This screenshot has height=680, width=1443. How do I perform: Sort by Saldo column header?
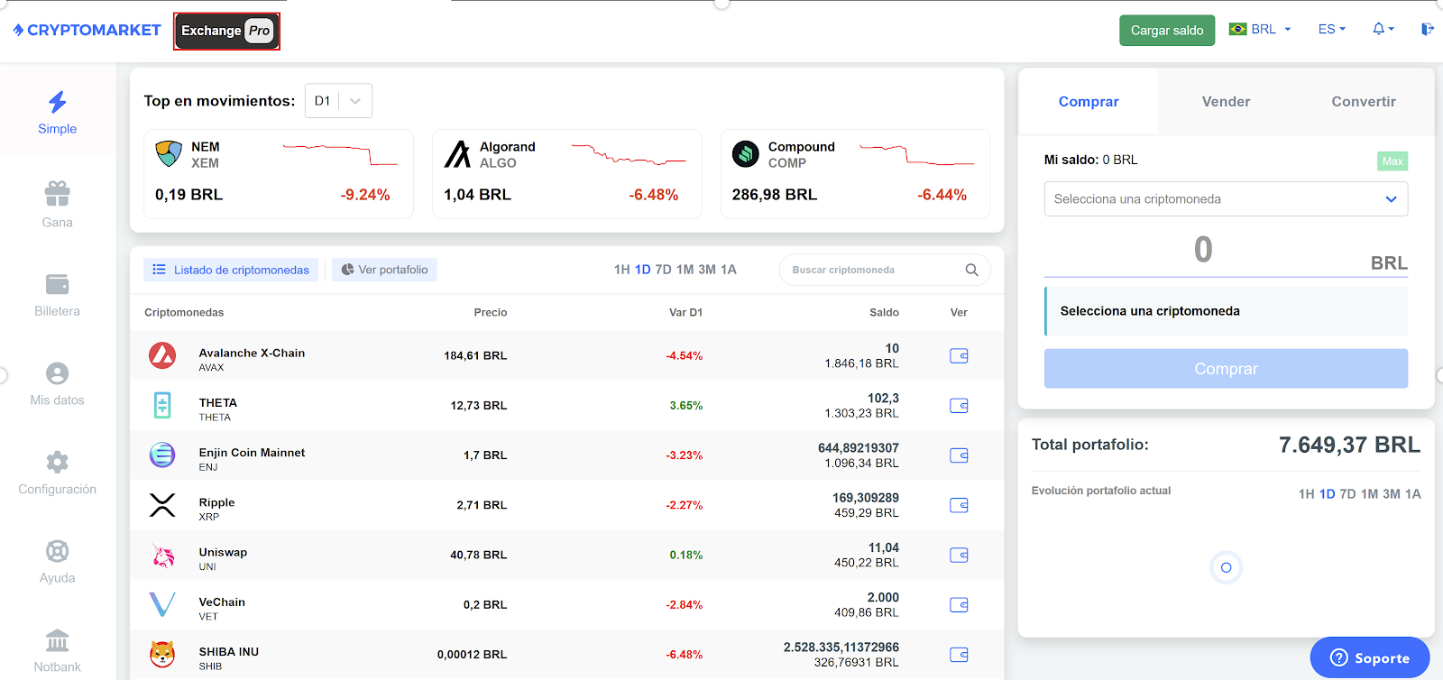pyautogui.click(x=884, y=313)
